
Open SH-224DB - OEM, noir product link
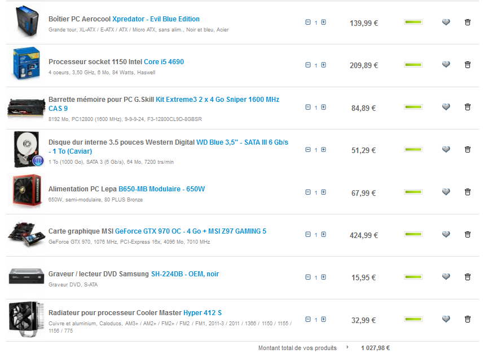click(185, 274)
